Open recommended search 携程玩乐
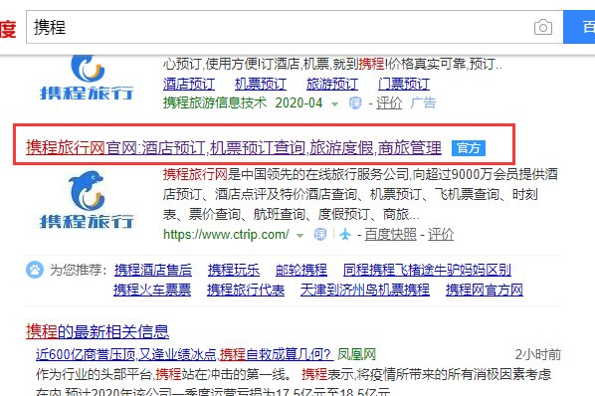 click(234, 270)
